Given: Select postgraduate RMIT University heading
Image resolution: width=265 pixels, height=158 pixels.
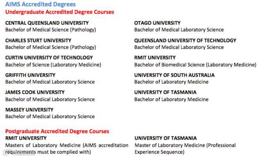Looking at the screenshot, I should tap(26, 138).
